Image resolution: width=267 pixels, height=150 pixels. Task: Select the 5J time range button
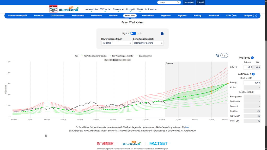(106, 60)
